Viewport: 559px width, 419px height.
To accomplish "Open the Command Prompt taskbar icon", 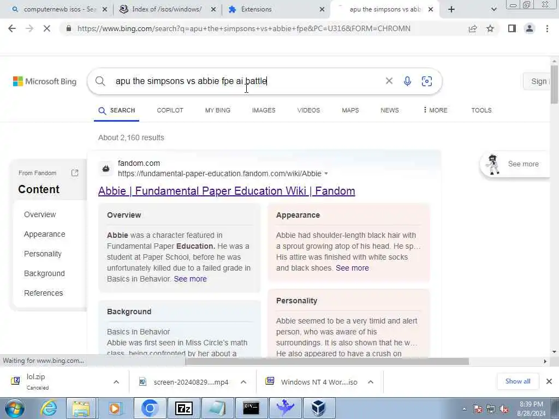I will coord(251,408).
